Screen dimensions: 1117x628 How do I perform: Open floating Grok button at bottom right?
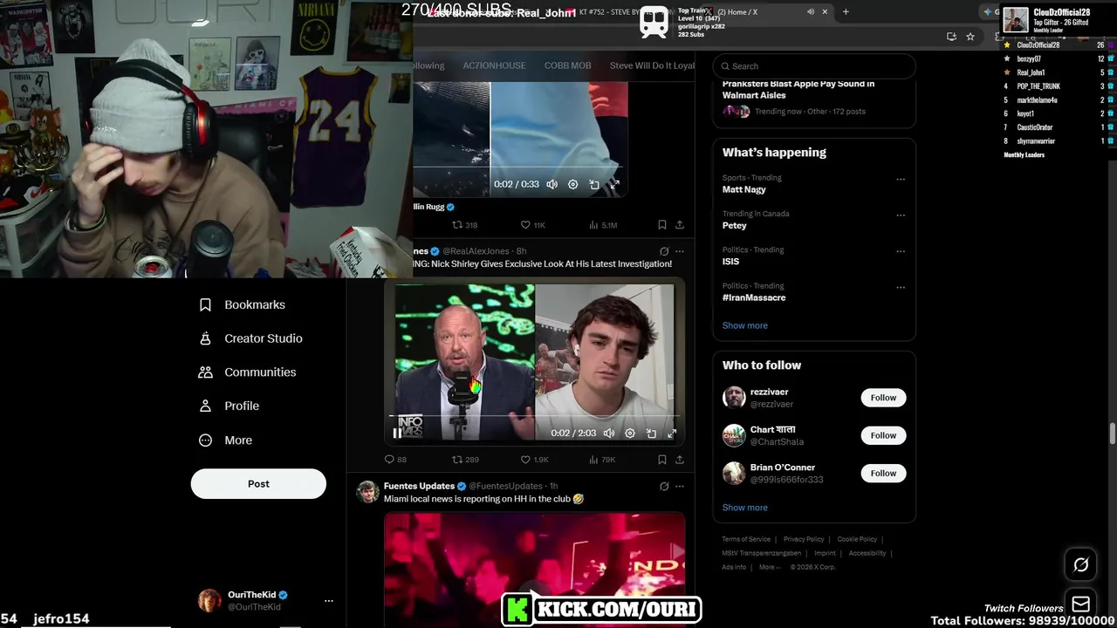(x=1080, y=564)
